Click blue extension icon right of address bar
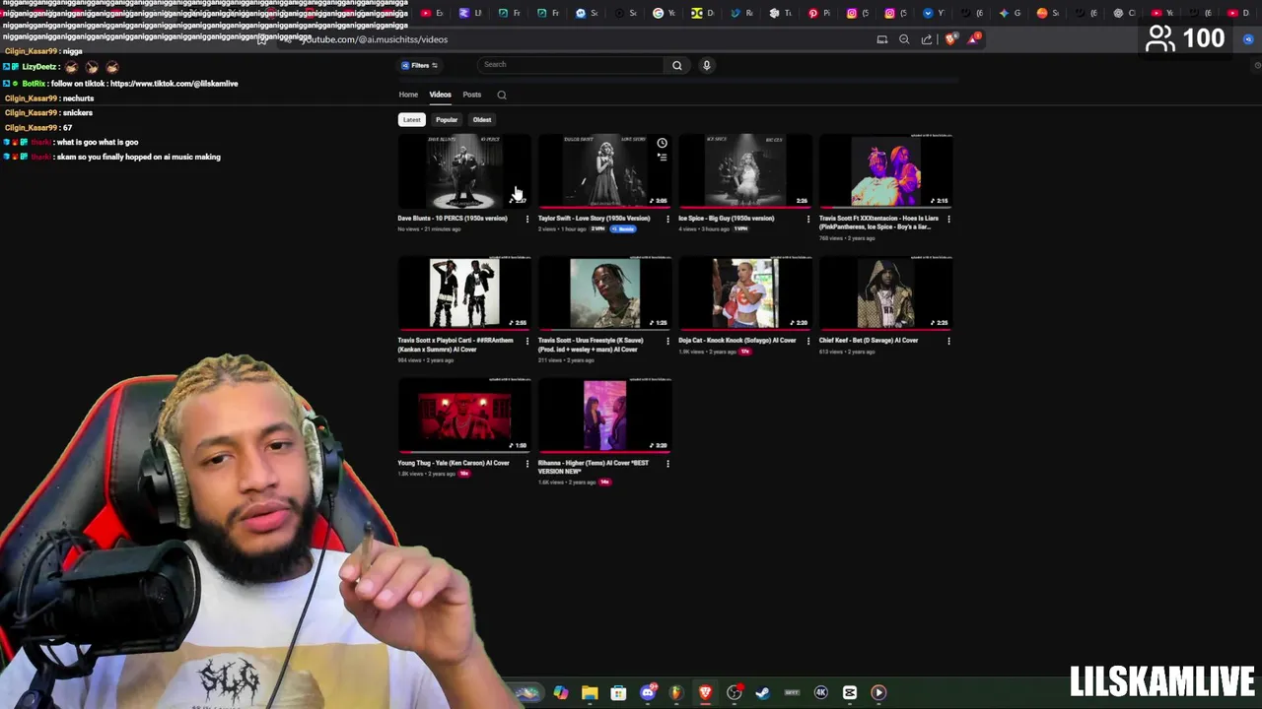The image size is (1262, 709). coord(1248,39)
